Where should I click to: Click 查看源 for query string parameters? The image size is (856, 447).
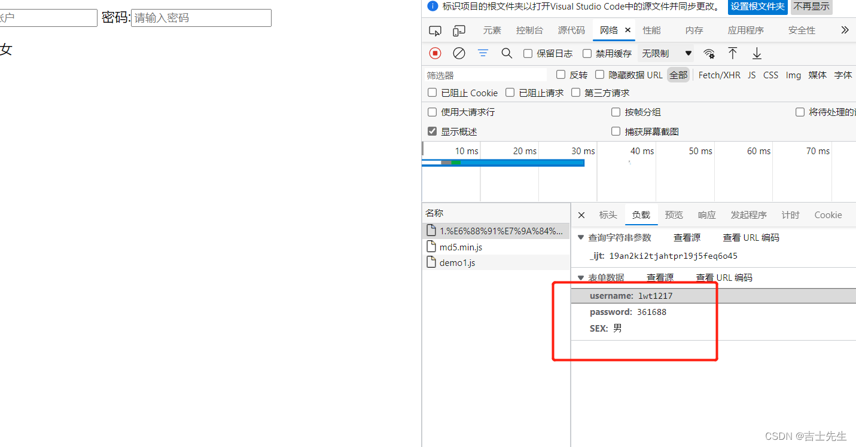click(687, 237)
